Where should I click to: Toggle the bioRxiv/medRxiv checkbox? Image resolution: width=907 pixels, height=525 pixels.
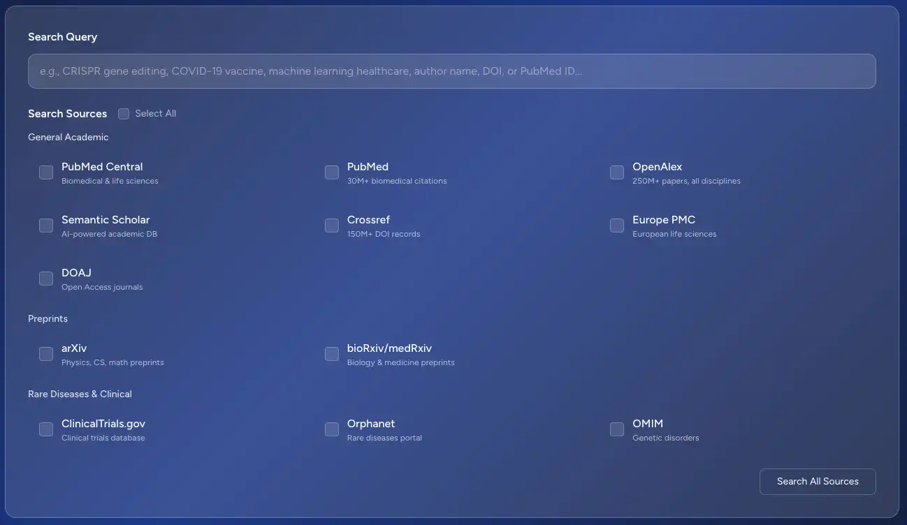(x=332, y=354)
